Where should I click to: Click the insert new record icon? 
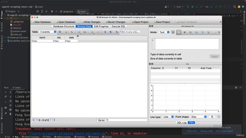(92, 32)
